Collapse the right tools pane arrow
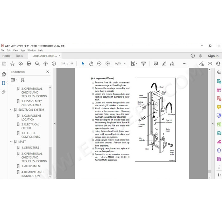The image size is (222, 222). pyautogui.click(x=213, y=123)
